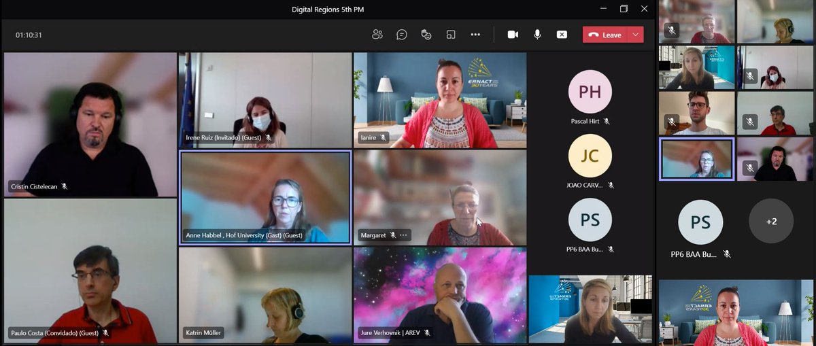Click the meeting timer 01:10:31
Screen dimensions: 816x346
click(x=29, y=35)
